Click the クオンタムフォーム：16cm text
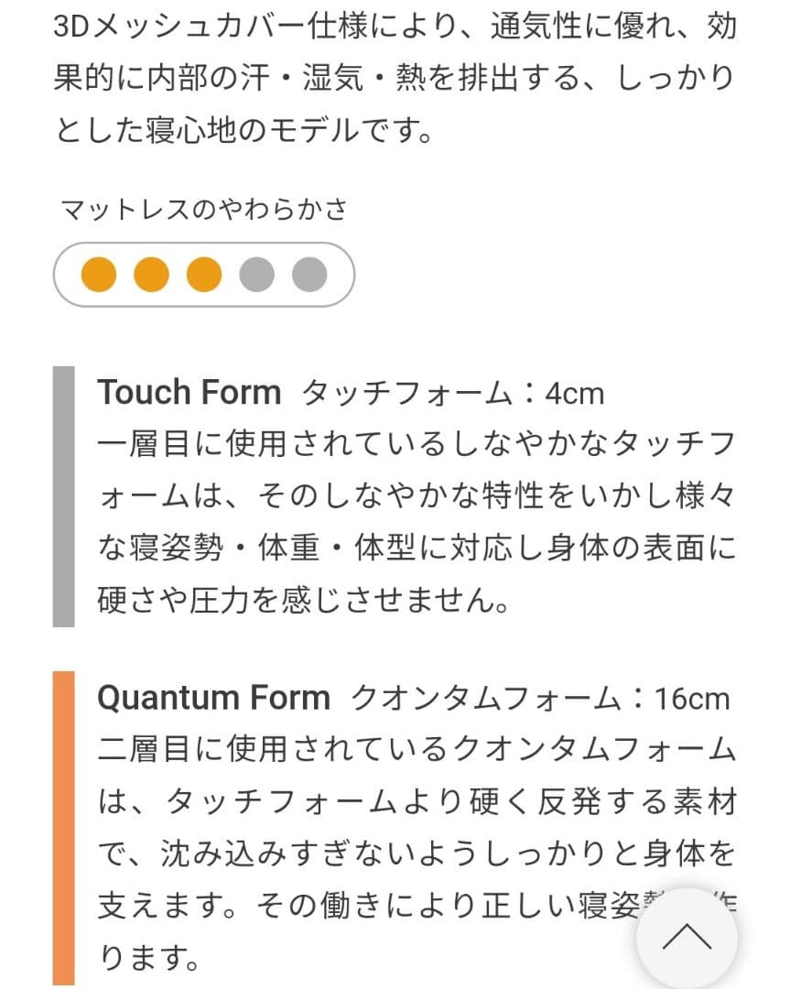 click(541, 699)
